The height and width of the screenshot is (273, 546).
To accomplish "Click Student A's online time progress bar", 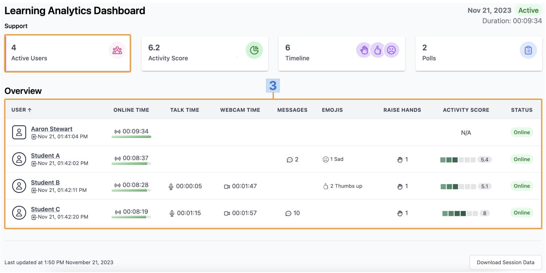I will pyautogui.click(x=131, y=163).
